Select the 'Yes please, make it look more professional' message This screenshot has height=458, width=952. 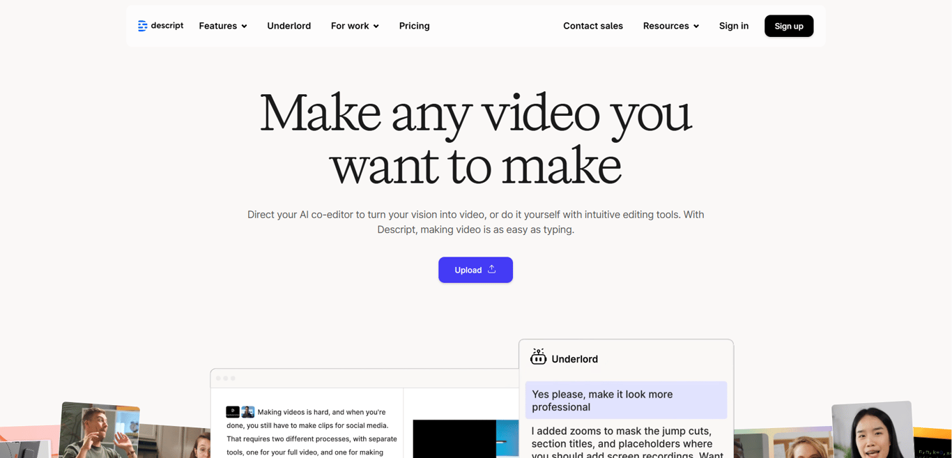[626, 400]
